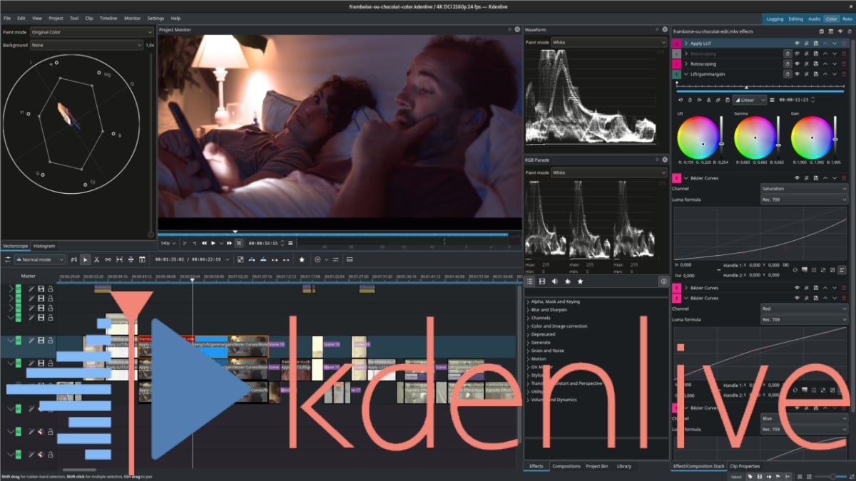856x481 pixels.
Task: Open keyframe options hamburger next to Linear
Action: 772,100
